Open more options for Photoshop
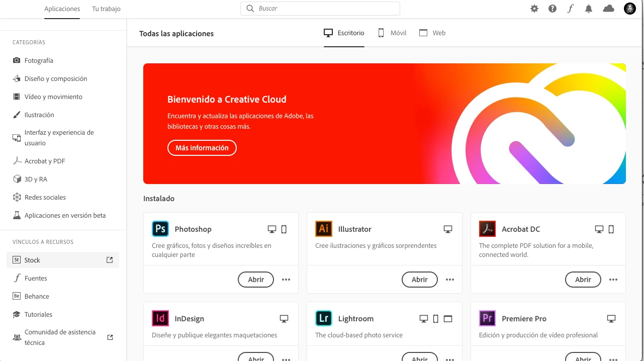 point(286,280)
